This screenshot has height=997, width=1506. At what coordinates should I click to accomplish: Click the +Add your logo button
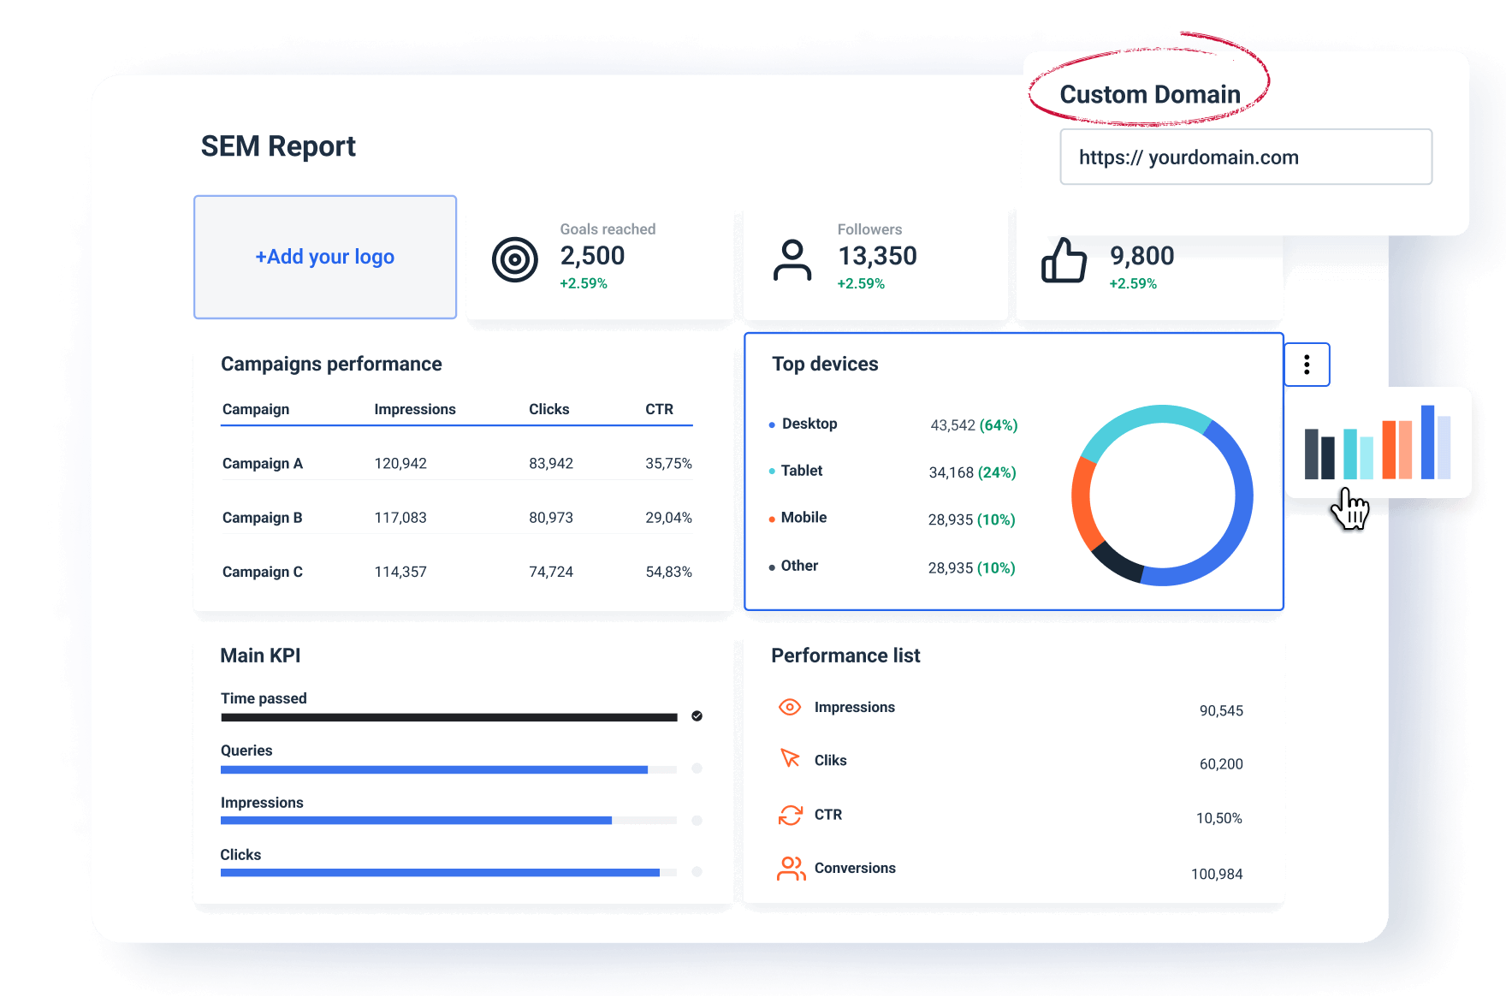(325, 257)
